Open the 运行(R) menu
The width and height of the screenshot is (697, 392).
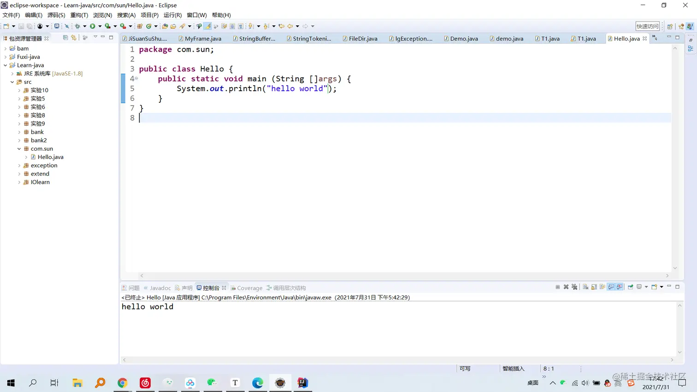click(x=172, y=15)
